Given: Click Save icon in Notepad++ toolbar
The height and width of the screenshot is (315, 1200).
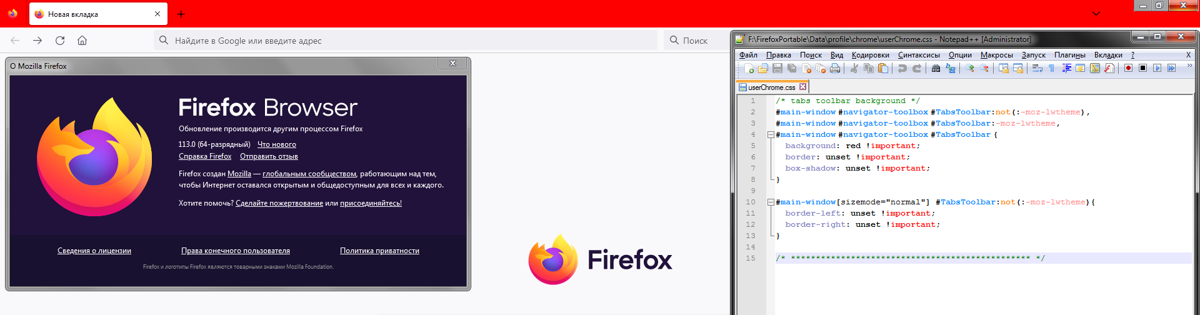Looking at the screenshot, I should click(777, 68).
